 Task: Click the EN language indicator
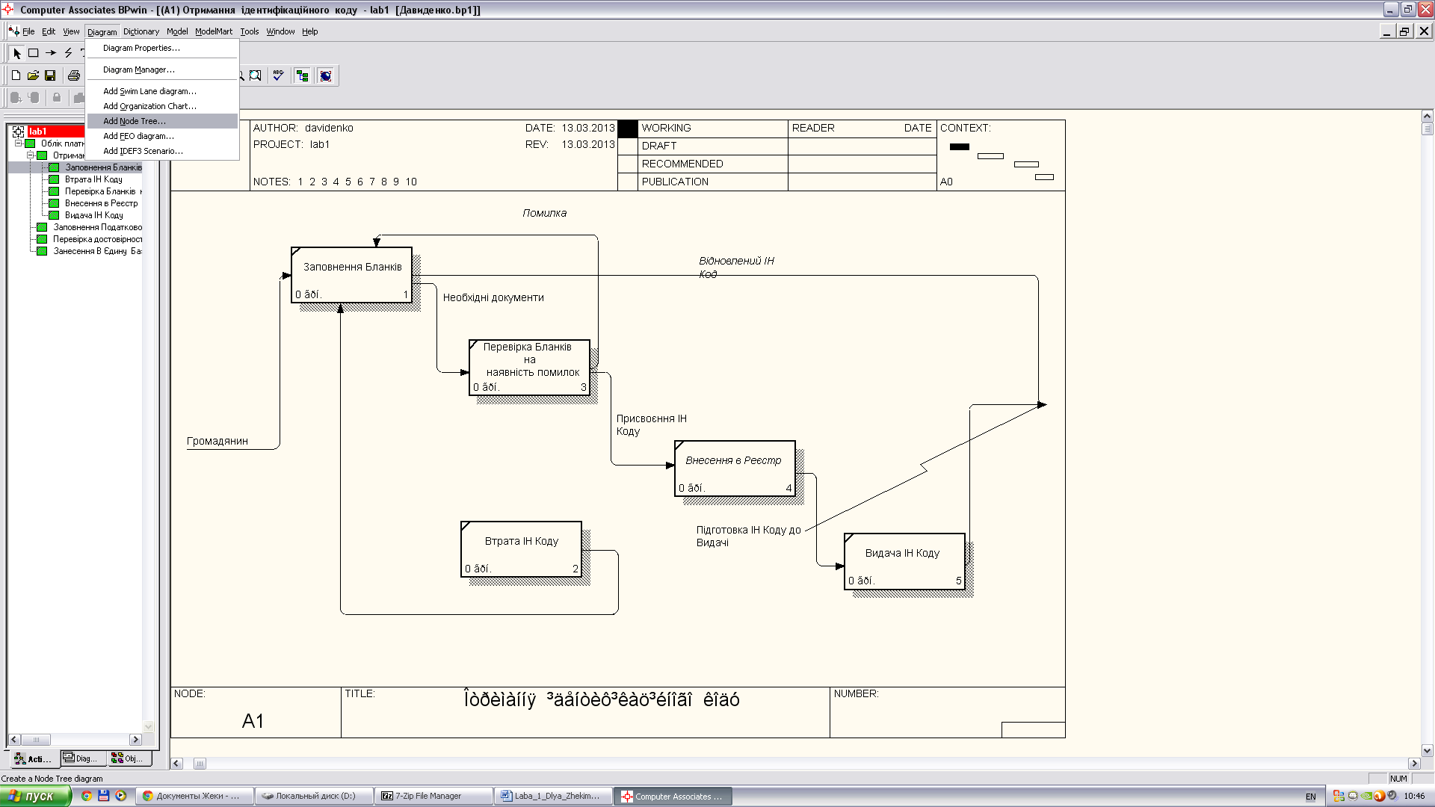point(1310,797)
